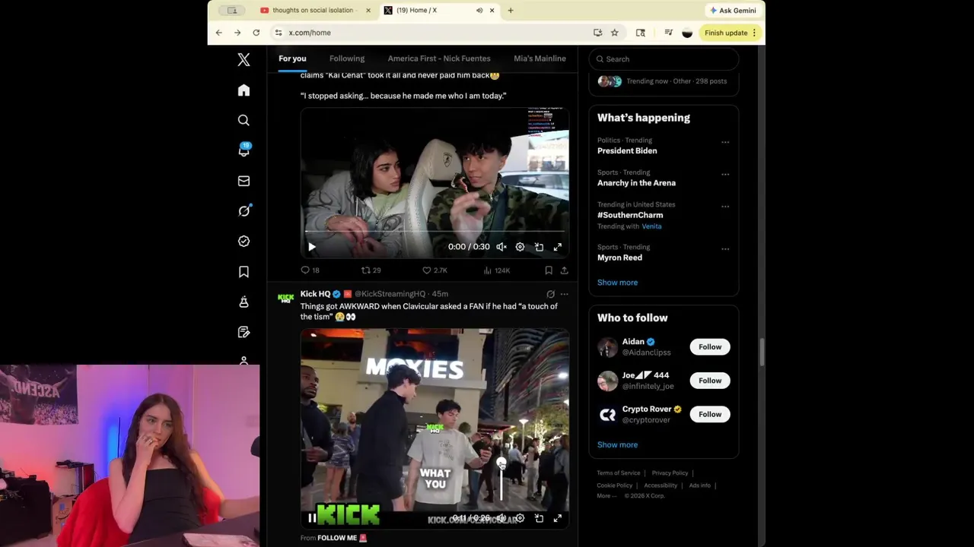Open the first video in fullscreen
Screen dimensions: 974x547
coord(558,247)
